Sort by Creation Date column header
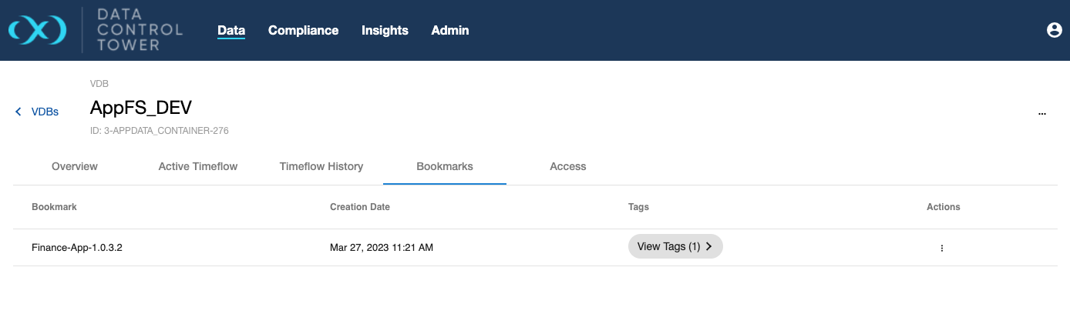 tap(360, 207)
